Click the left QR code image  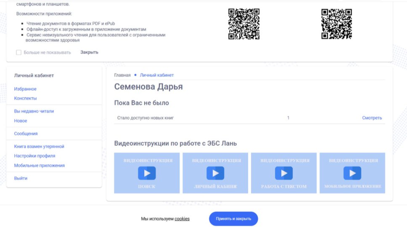[244, 24]
